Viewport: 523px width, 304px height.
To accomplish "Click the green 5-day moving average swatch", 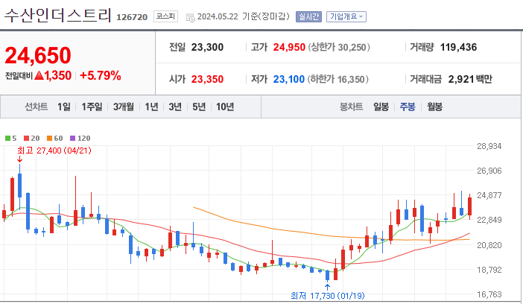I will 7,138.
